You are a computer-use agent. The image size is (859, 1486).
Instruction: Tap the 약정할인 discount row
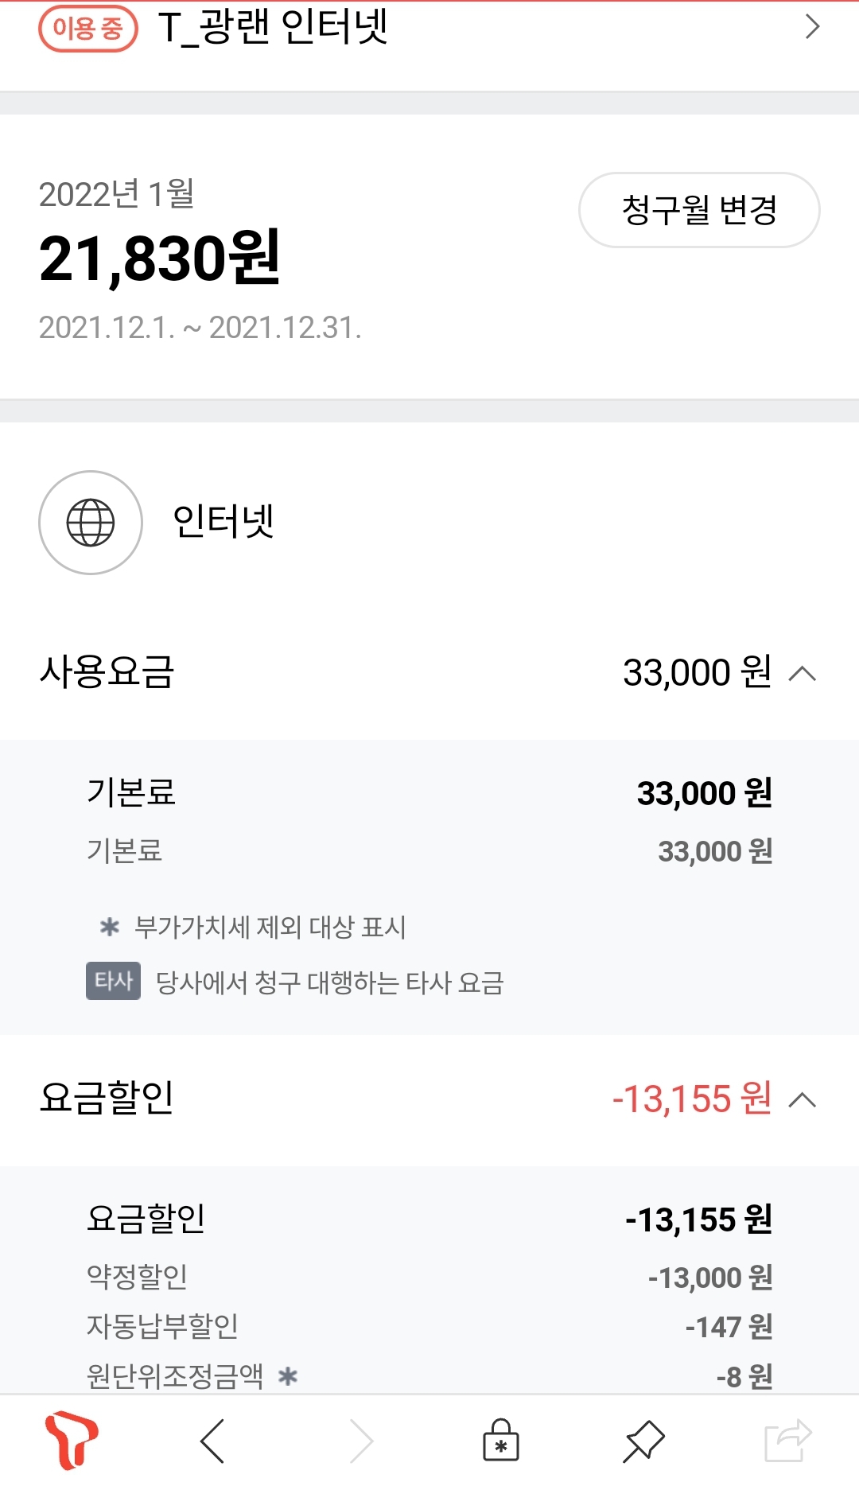429,1278
